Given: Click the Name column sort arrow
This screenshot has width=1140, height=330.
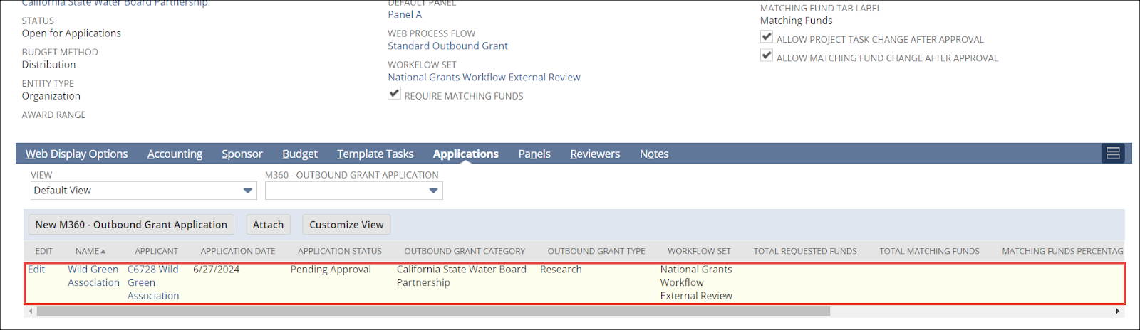Looking at the screenshot, I should [103, 252].
